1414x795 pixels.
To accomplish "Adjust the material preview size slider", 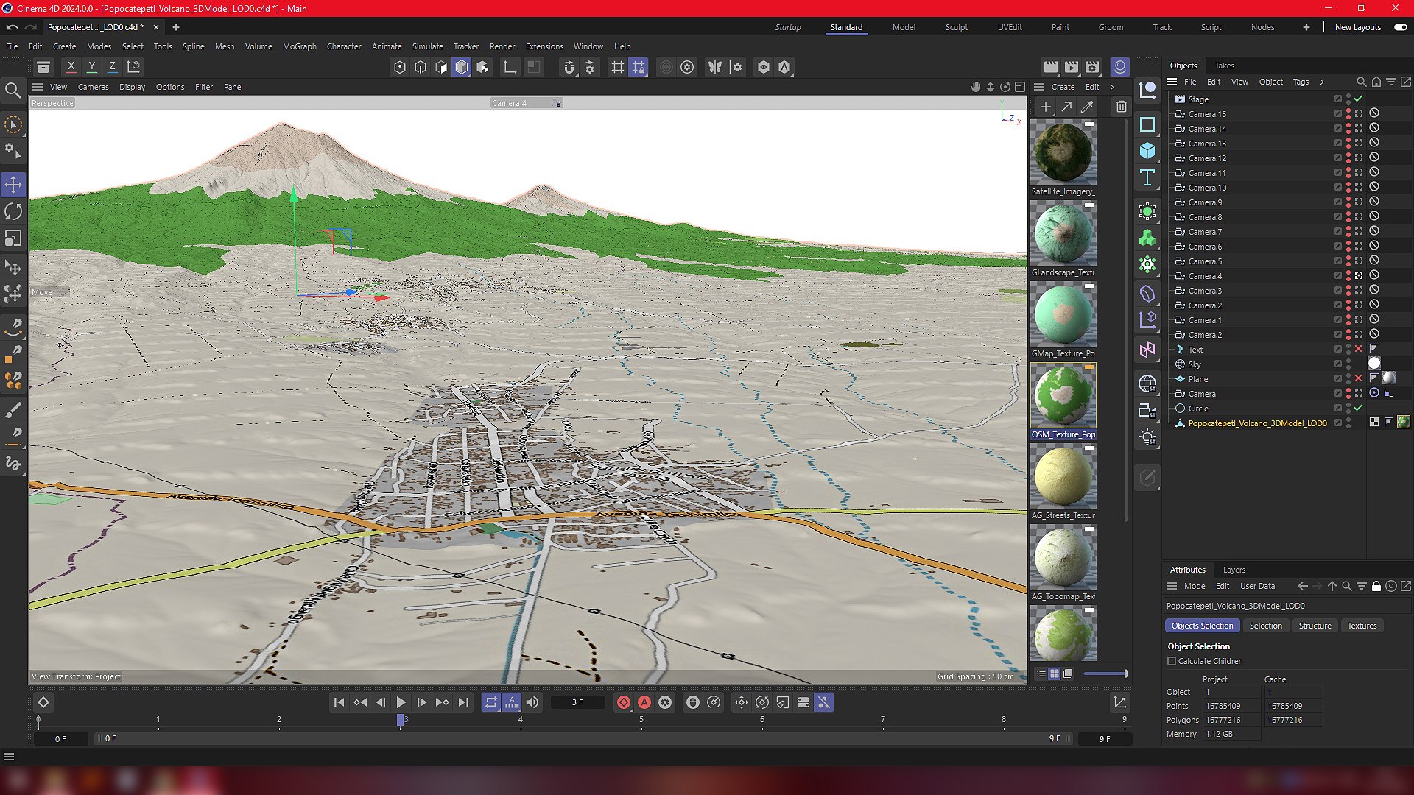I will point(1105,674).
